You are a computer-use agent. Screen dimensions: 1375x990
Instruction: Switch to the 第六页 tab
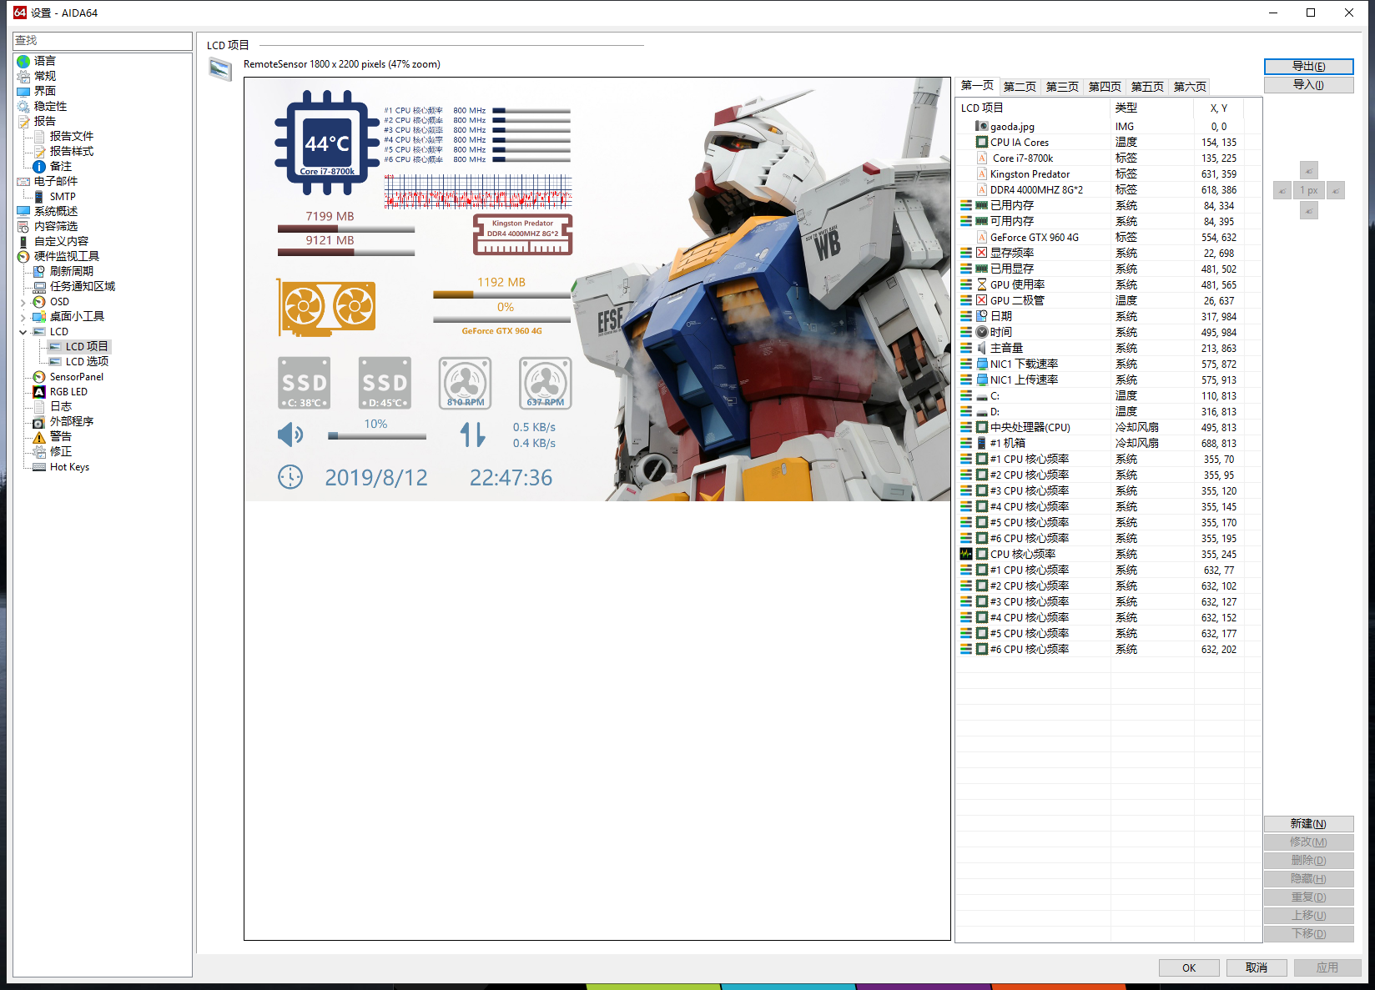point(1189,86)
